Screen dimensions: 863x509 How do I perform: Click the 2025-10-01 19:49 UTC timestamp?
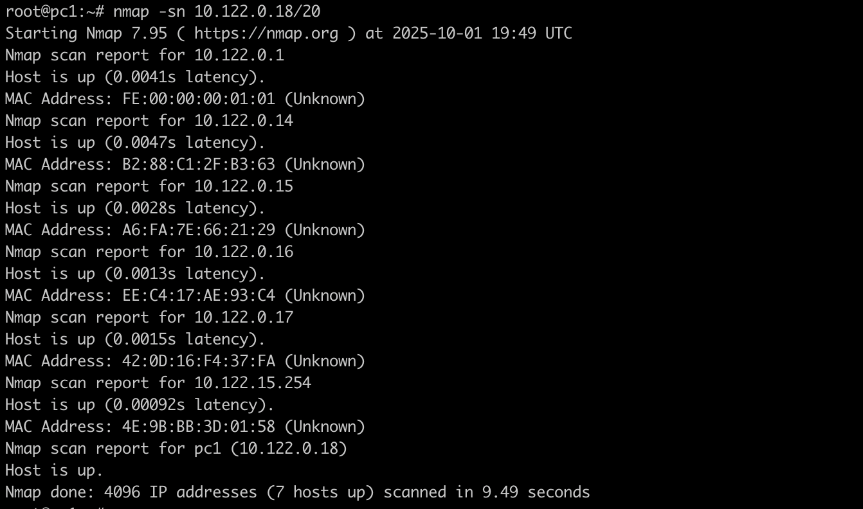[482, 33]
